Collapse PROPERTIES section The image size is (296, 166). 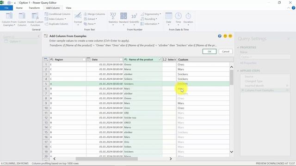(x=238, y=47)
